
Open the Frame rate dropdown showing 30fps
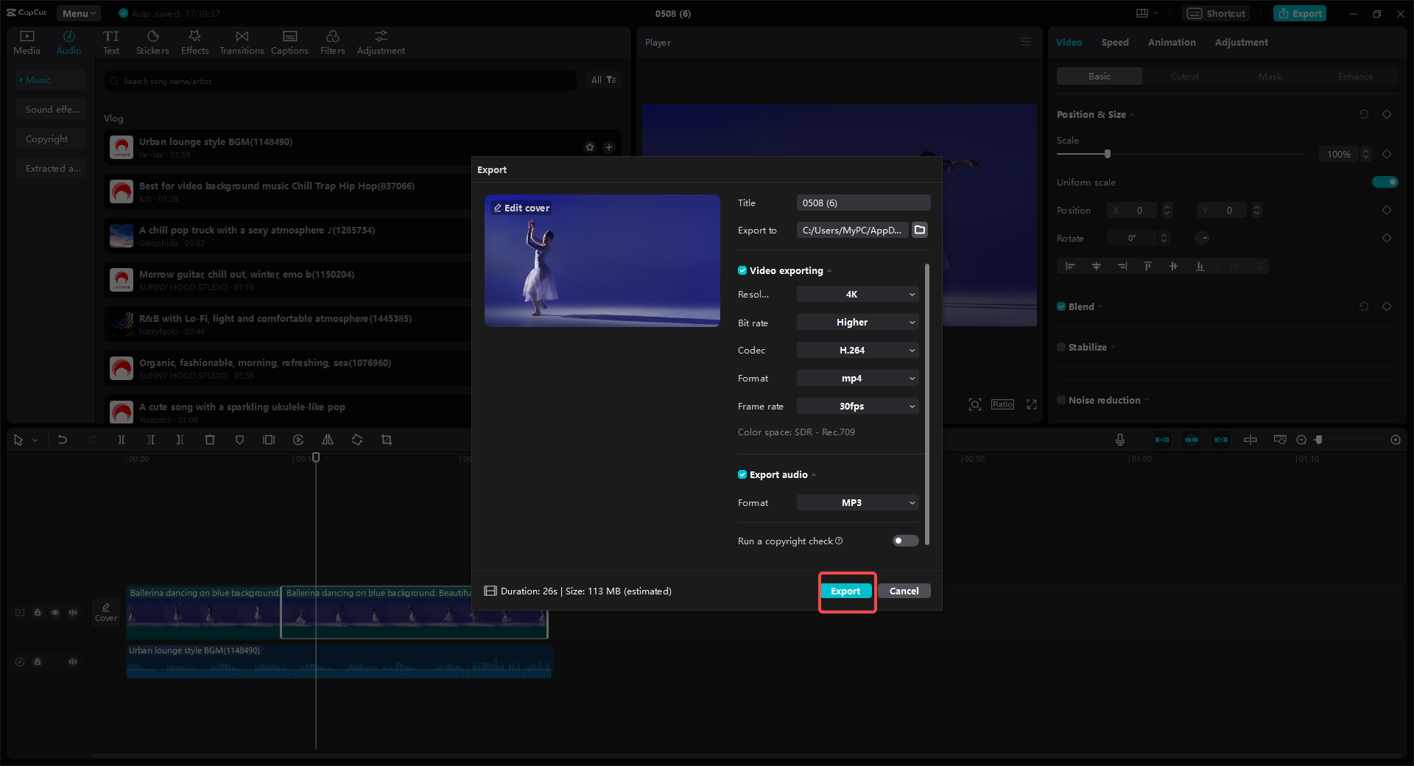(857, 406)
